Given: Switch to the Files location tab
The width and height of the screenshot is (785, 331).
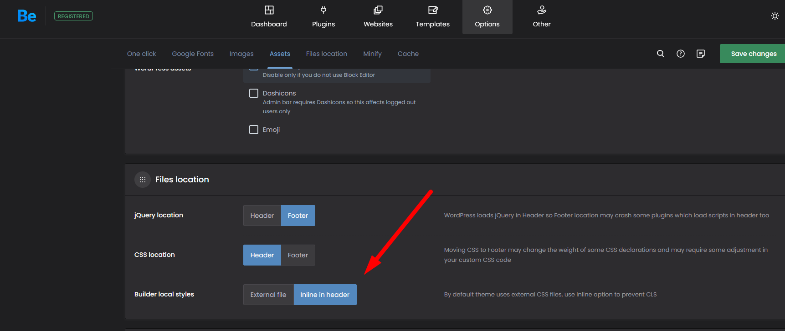Looking at the screenshot, I should click(x=327, y=54).
